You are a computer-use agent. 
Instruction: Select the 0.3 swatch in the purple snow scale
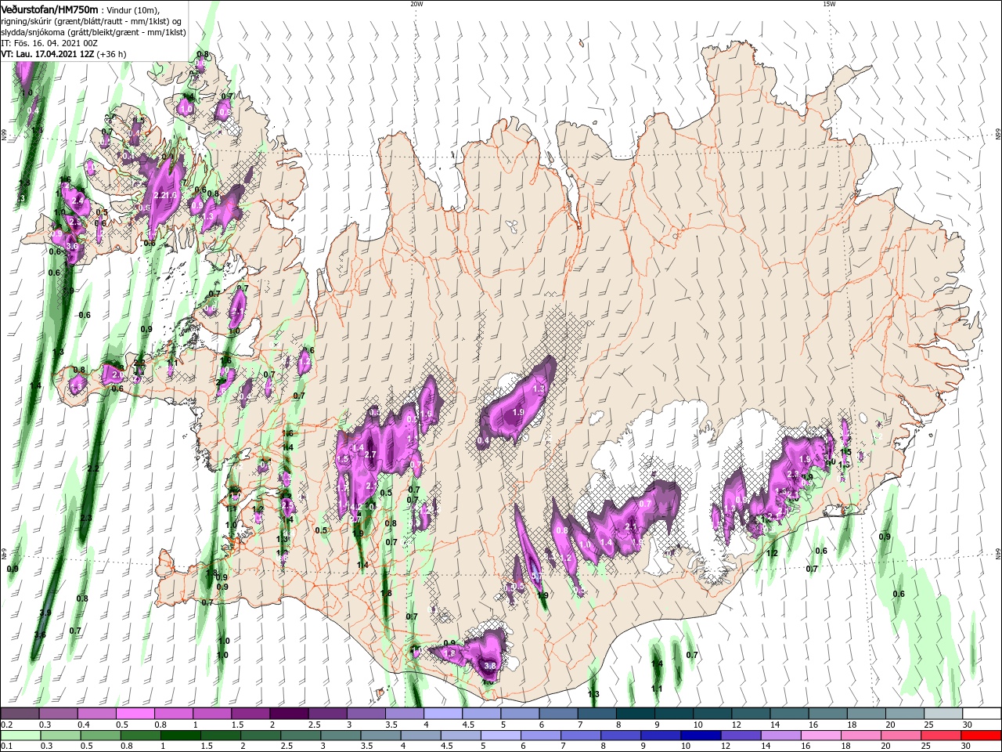59,714
